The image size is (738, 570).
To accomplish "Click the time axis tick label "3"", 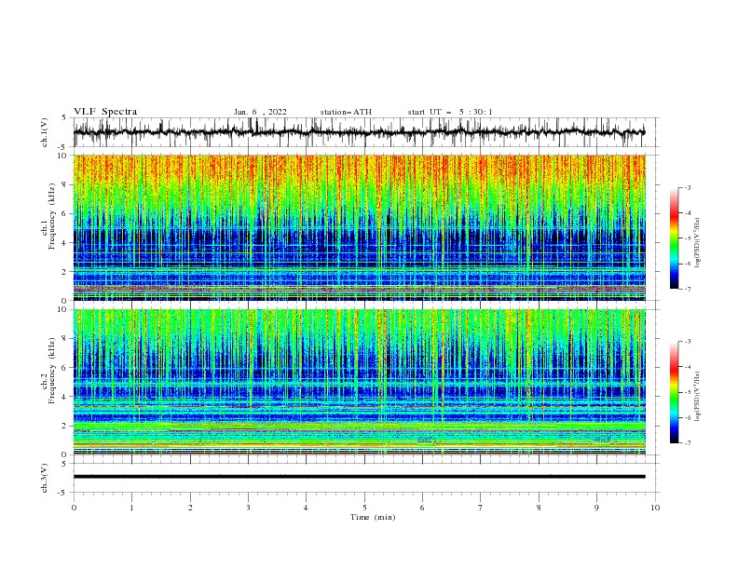I will (x=248, y=508).
